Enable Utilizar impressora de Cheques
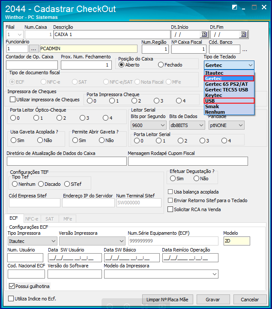Image resolution: width=272 pixels, height=309 pixels. point(12,99)
